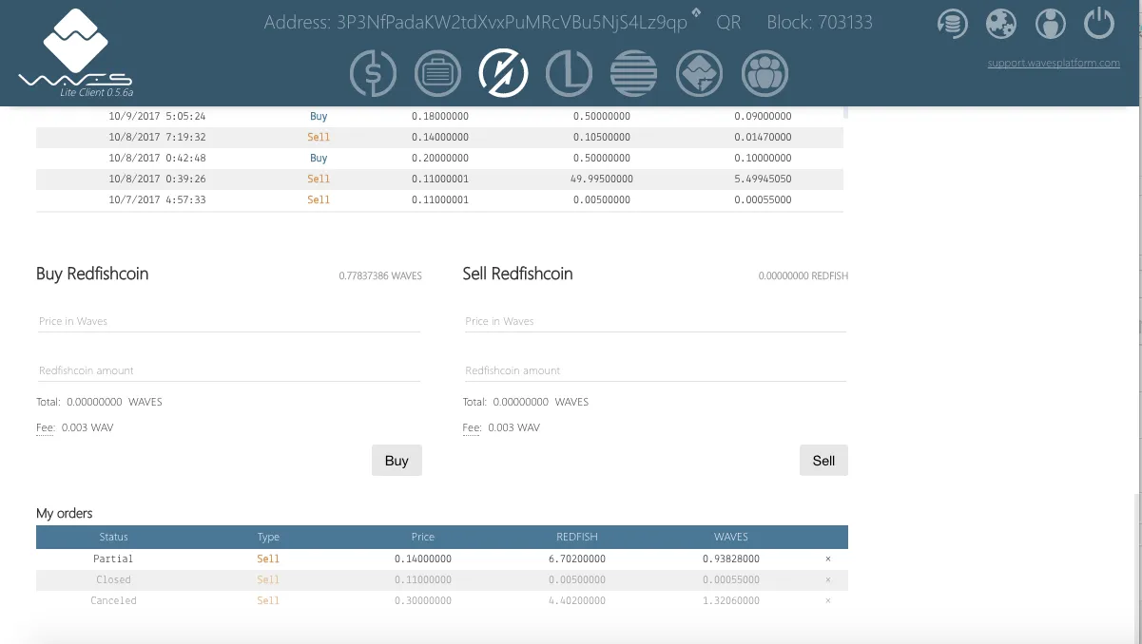Click the backup coins icon in header
The image size is (1142, 644).
(x=952, y=24)
